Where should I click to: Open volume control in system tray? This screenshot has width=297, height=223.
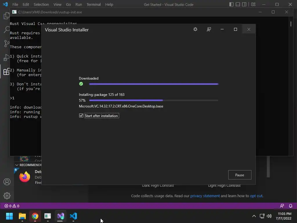(x=269, y=216)
